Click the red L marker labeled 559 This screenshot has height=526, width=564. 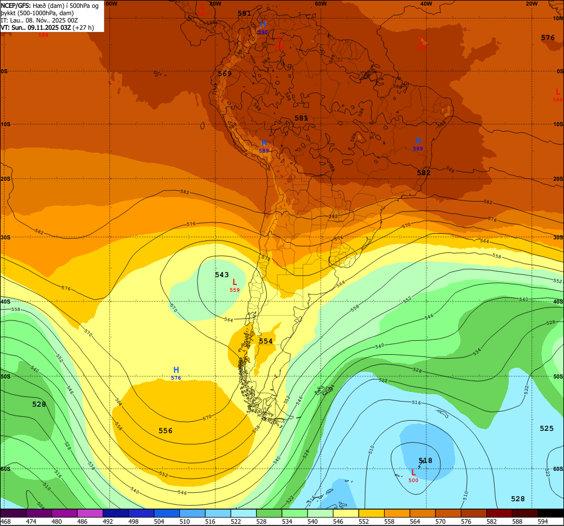235,282
